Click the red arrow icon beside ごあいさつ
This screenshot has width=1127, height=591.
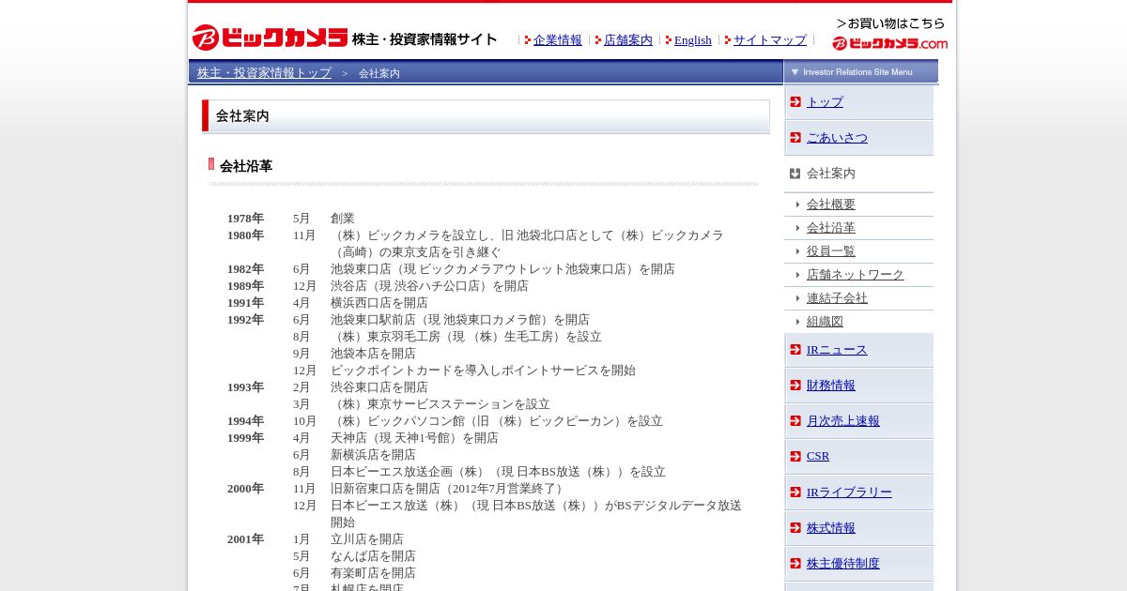(795, 137)
